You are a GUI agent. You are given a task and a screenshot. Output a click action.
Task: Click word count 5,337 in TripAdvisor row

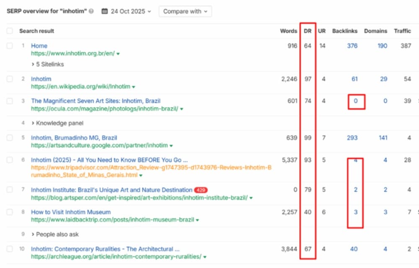[290, 160]
